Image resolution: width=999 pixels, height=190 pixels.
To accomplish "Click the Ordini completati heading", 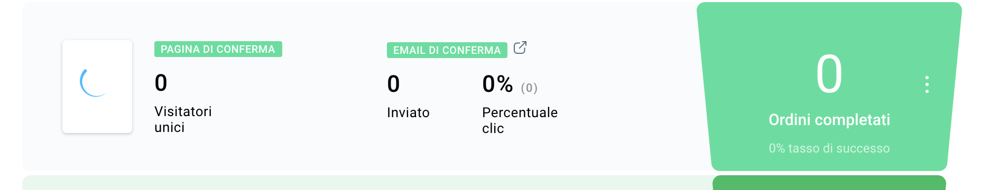I will (x=829, y=120).
